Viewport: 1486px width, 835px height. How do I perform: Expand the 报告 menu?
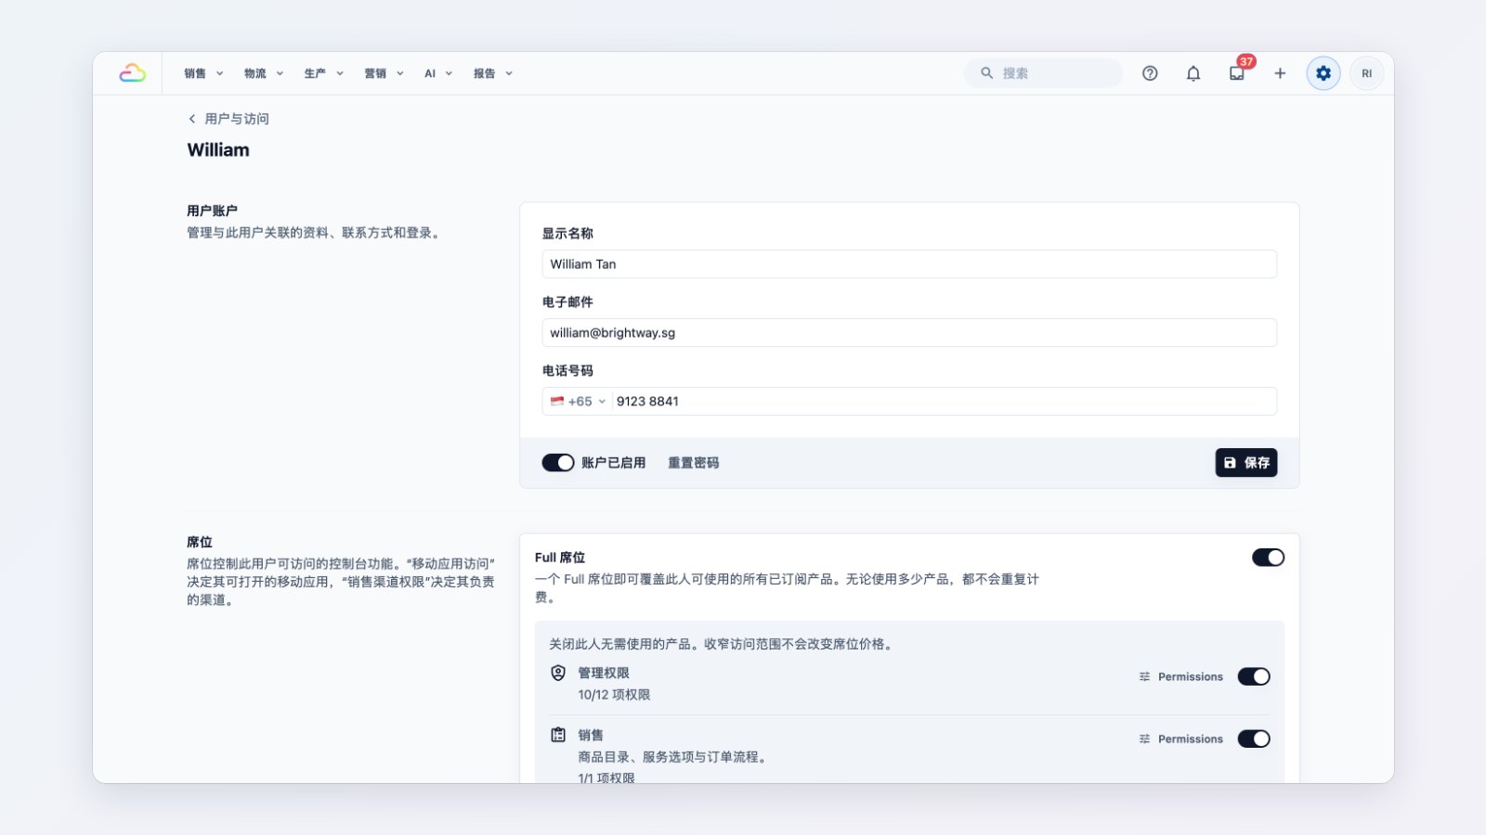point(493,73)
